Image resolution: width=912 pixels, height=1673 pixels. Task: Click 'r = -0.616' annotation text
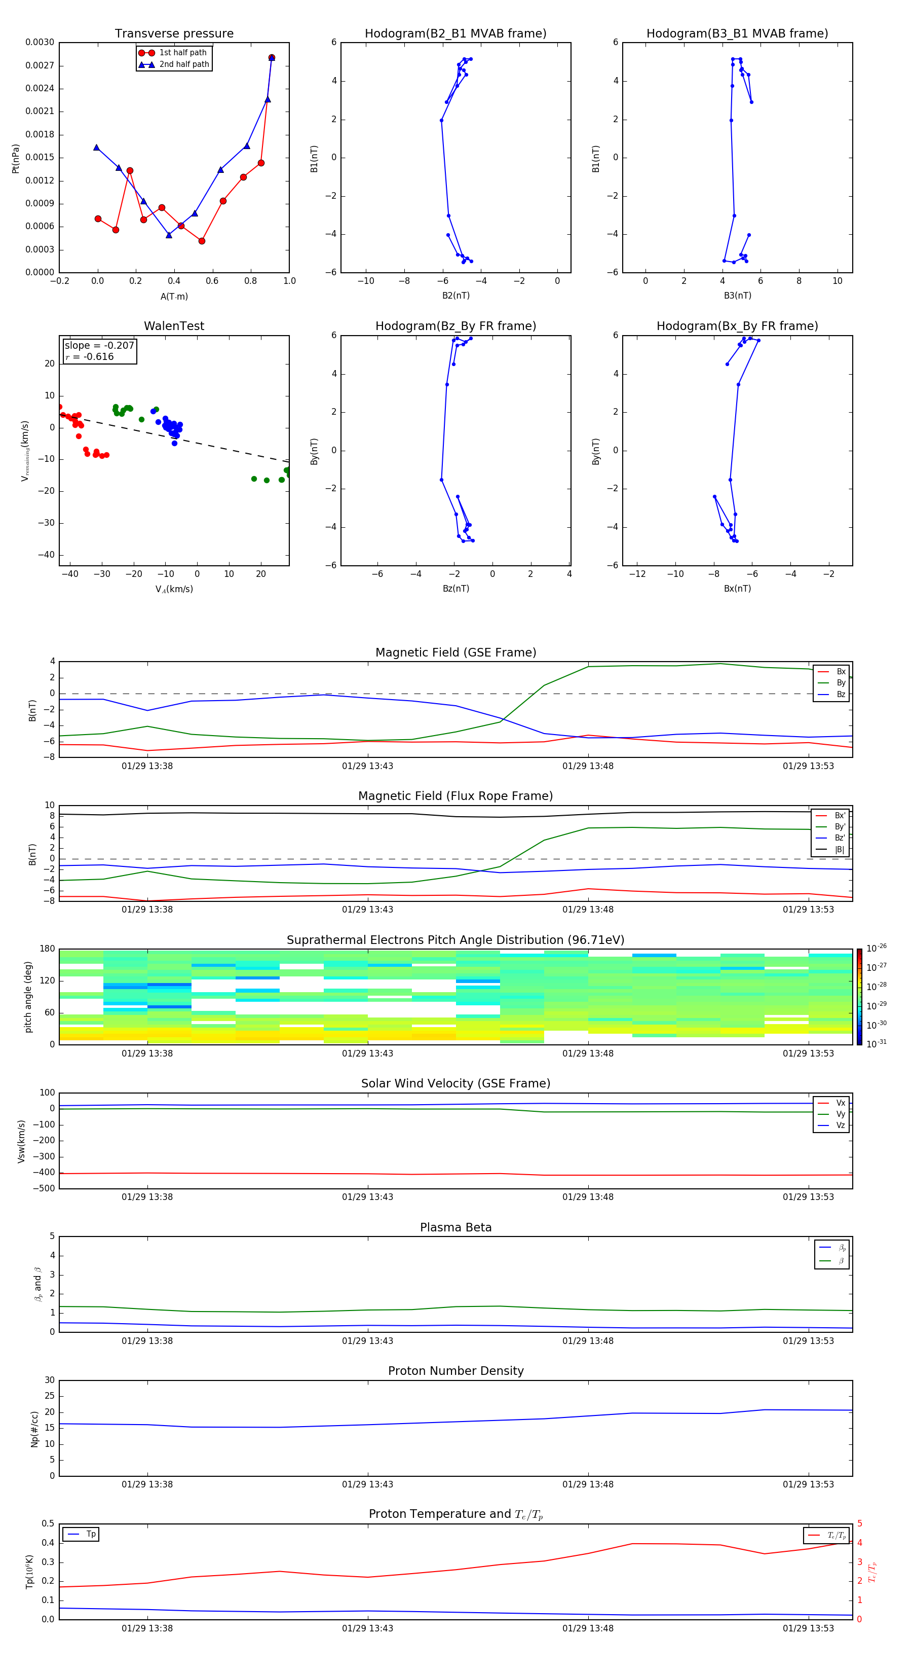tap(90, 356)
